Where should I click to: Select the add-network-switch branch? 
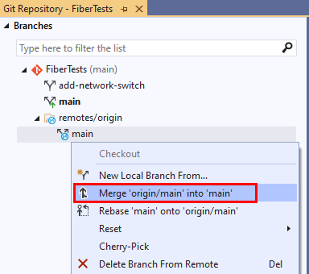click(101, 86)
